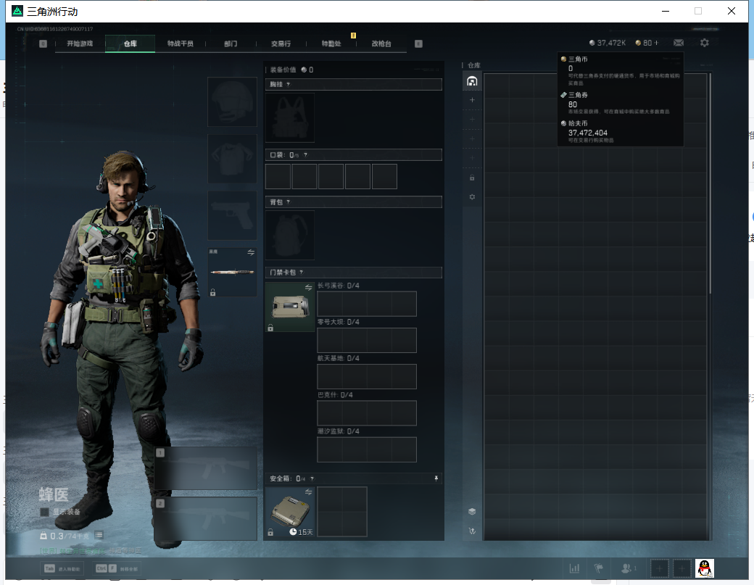Click the help icon beside 胸挂
The width and height of the screenshot is (754, 585).
point(288,84)
